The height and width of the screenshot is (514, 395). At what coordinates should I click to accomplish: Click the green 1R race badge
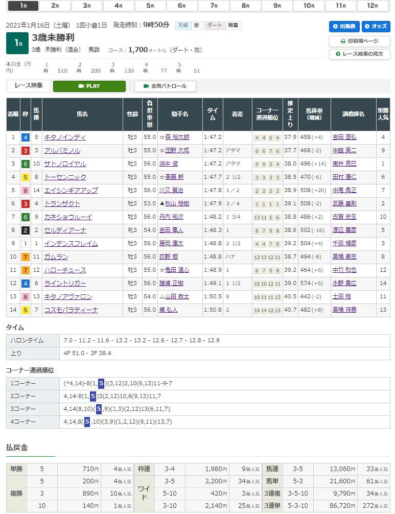click(17, 43)
